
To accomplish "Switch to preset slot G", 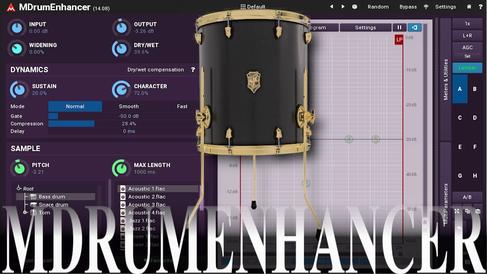I will (460, 176).
